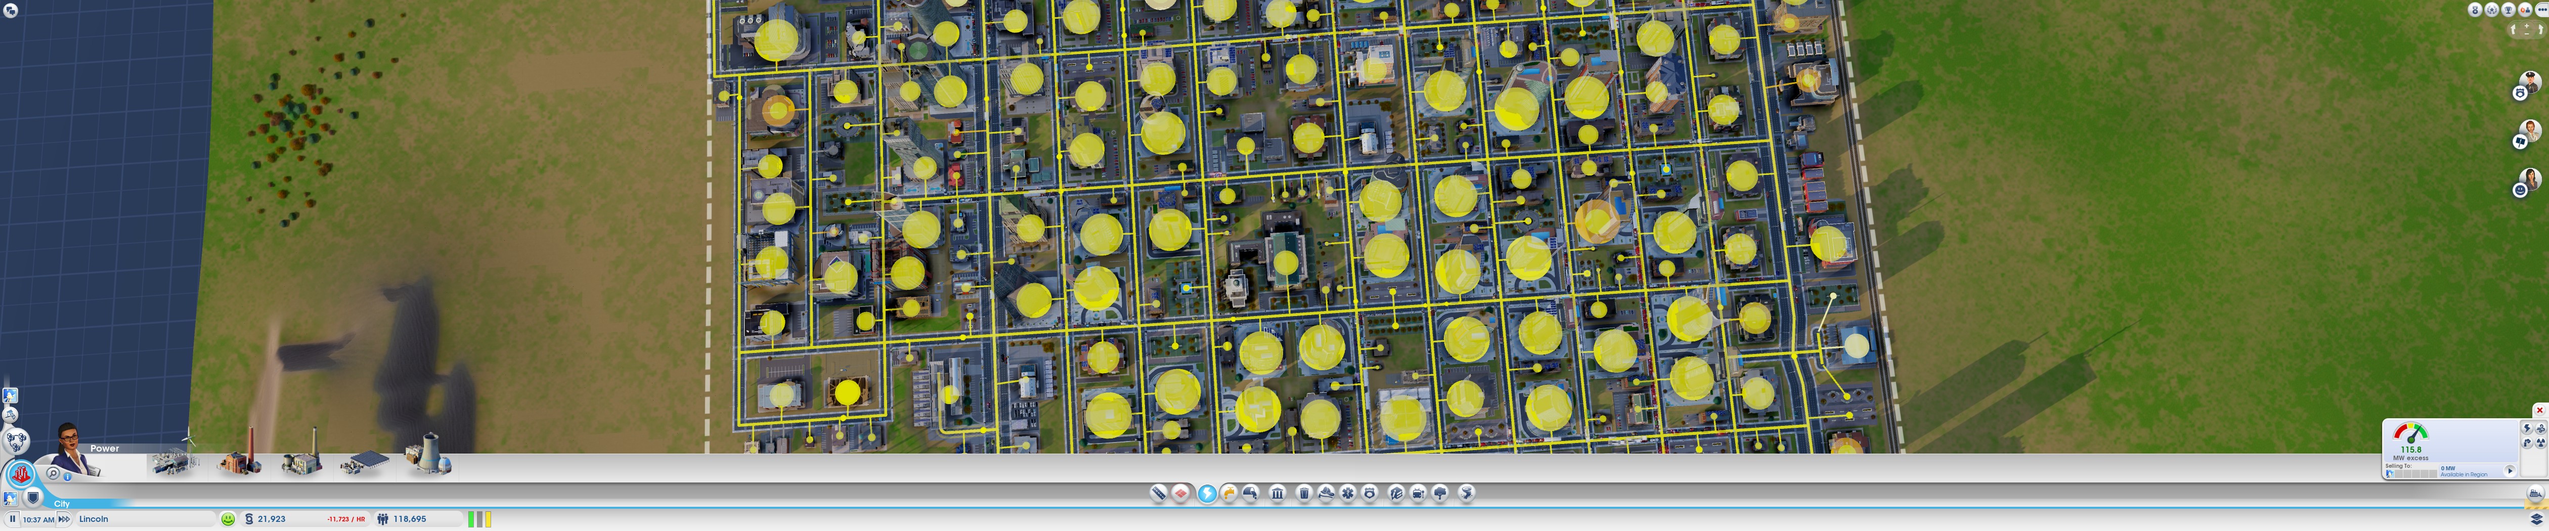Open the options menu dots icon
Viewport: 2549px width, 531px height.
click(x=2542, y=10)
